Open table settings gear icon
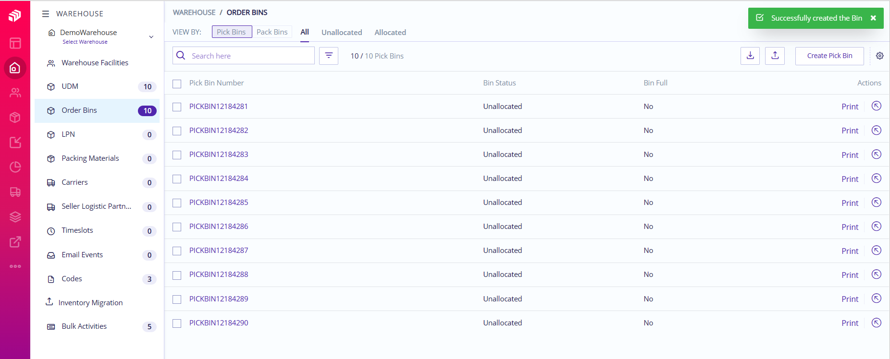890x359 pixels. pos(879,56)
